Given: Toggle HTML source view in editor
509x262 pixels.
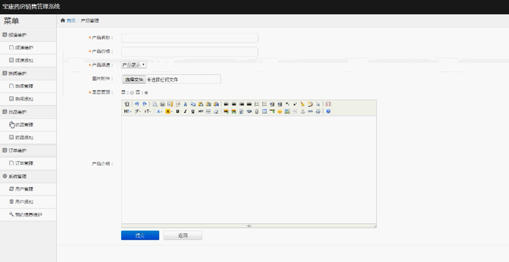Looking at the screenshot, I should 127,104.
